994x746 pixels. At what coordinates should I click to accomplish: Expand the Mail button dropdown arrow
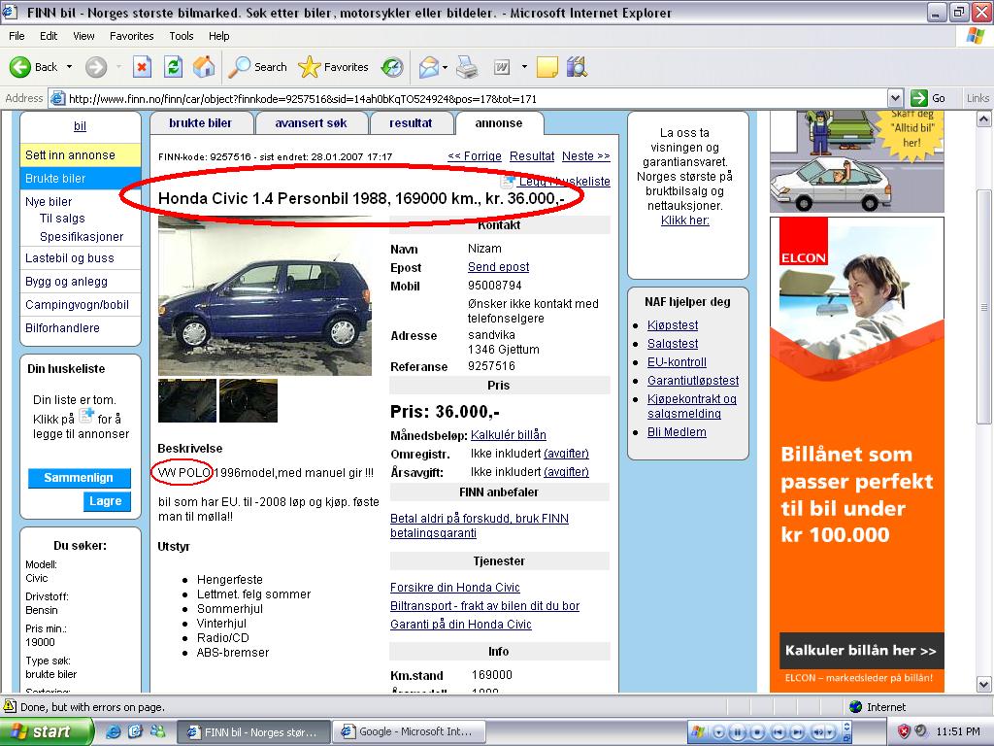(445, 67)
